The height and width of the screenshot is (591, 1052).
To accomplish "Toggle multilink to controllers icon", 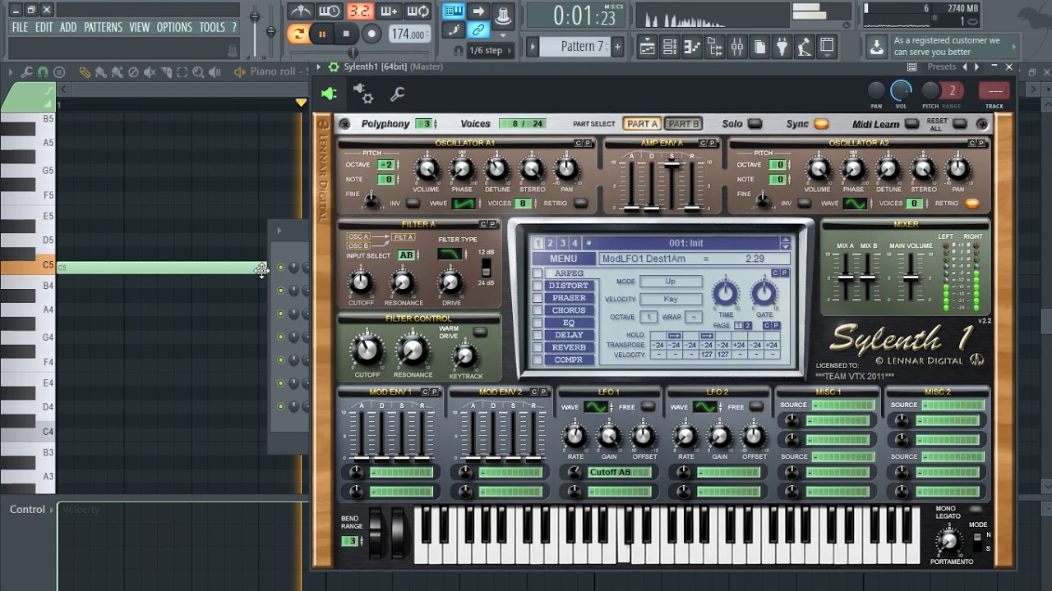I will coord(478,30).
